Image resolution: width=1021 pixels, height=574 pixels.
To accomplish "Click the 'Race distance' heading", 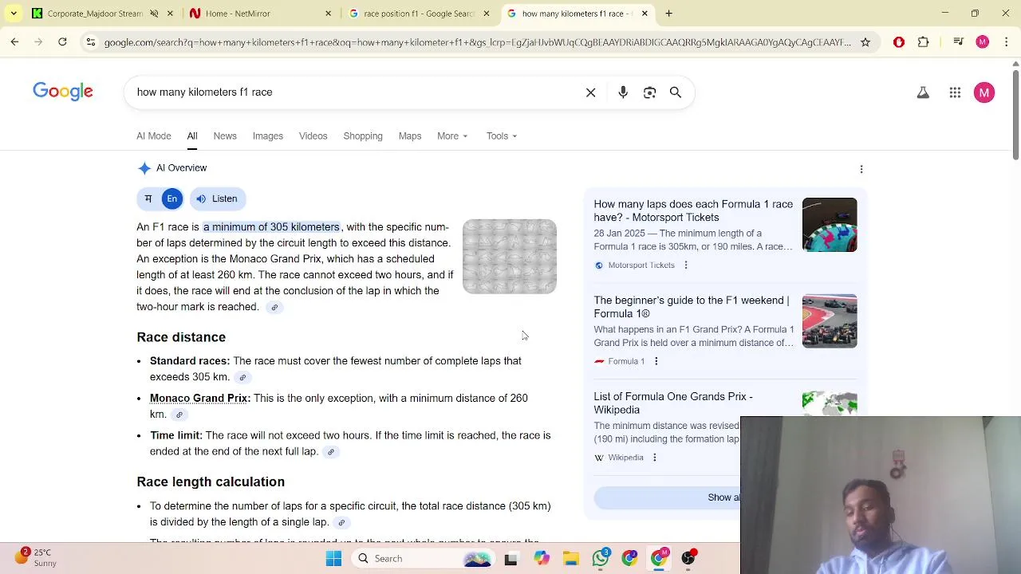I will tap(181, 337).
